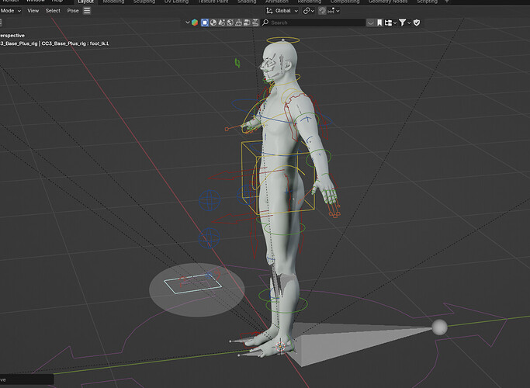Viewport: 530px width, 388px height.
Task: Expand the chevron left of the colored cube
Action: tap(188, 23)
